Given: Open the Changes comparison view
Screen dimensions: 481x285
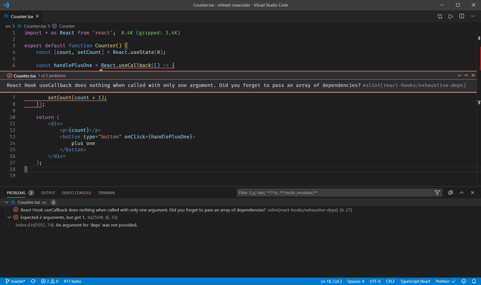Looking at the screenshot, I should 440,16.
